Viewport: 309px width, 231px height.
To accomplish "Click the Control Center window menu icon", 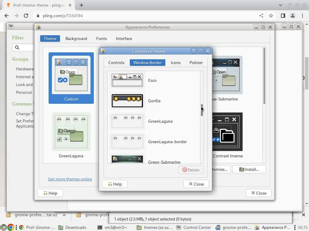I will click(x=11, y=26).
